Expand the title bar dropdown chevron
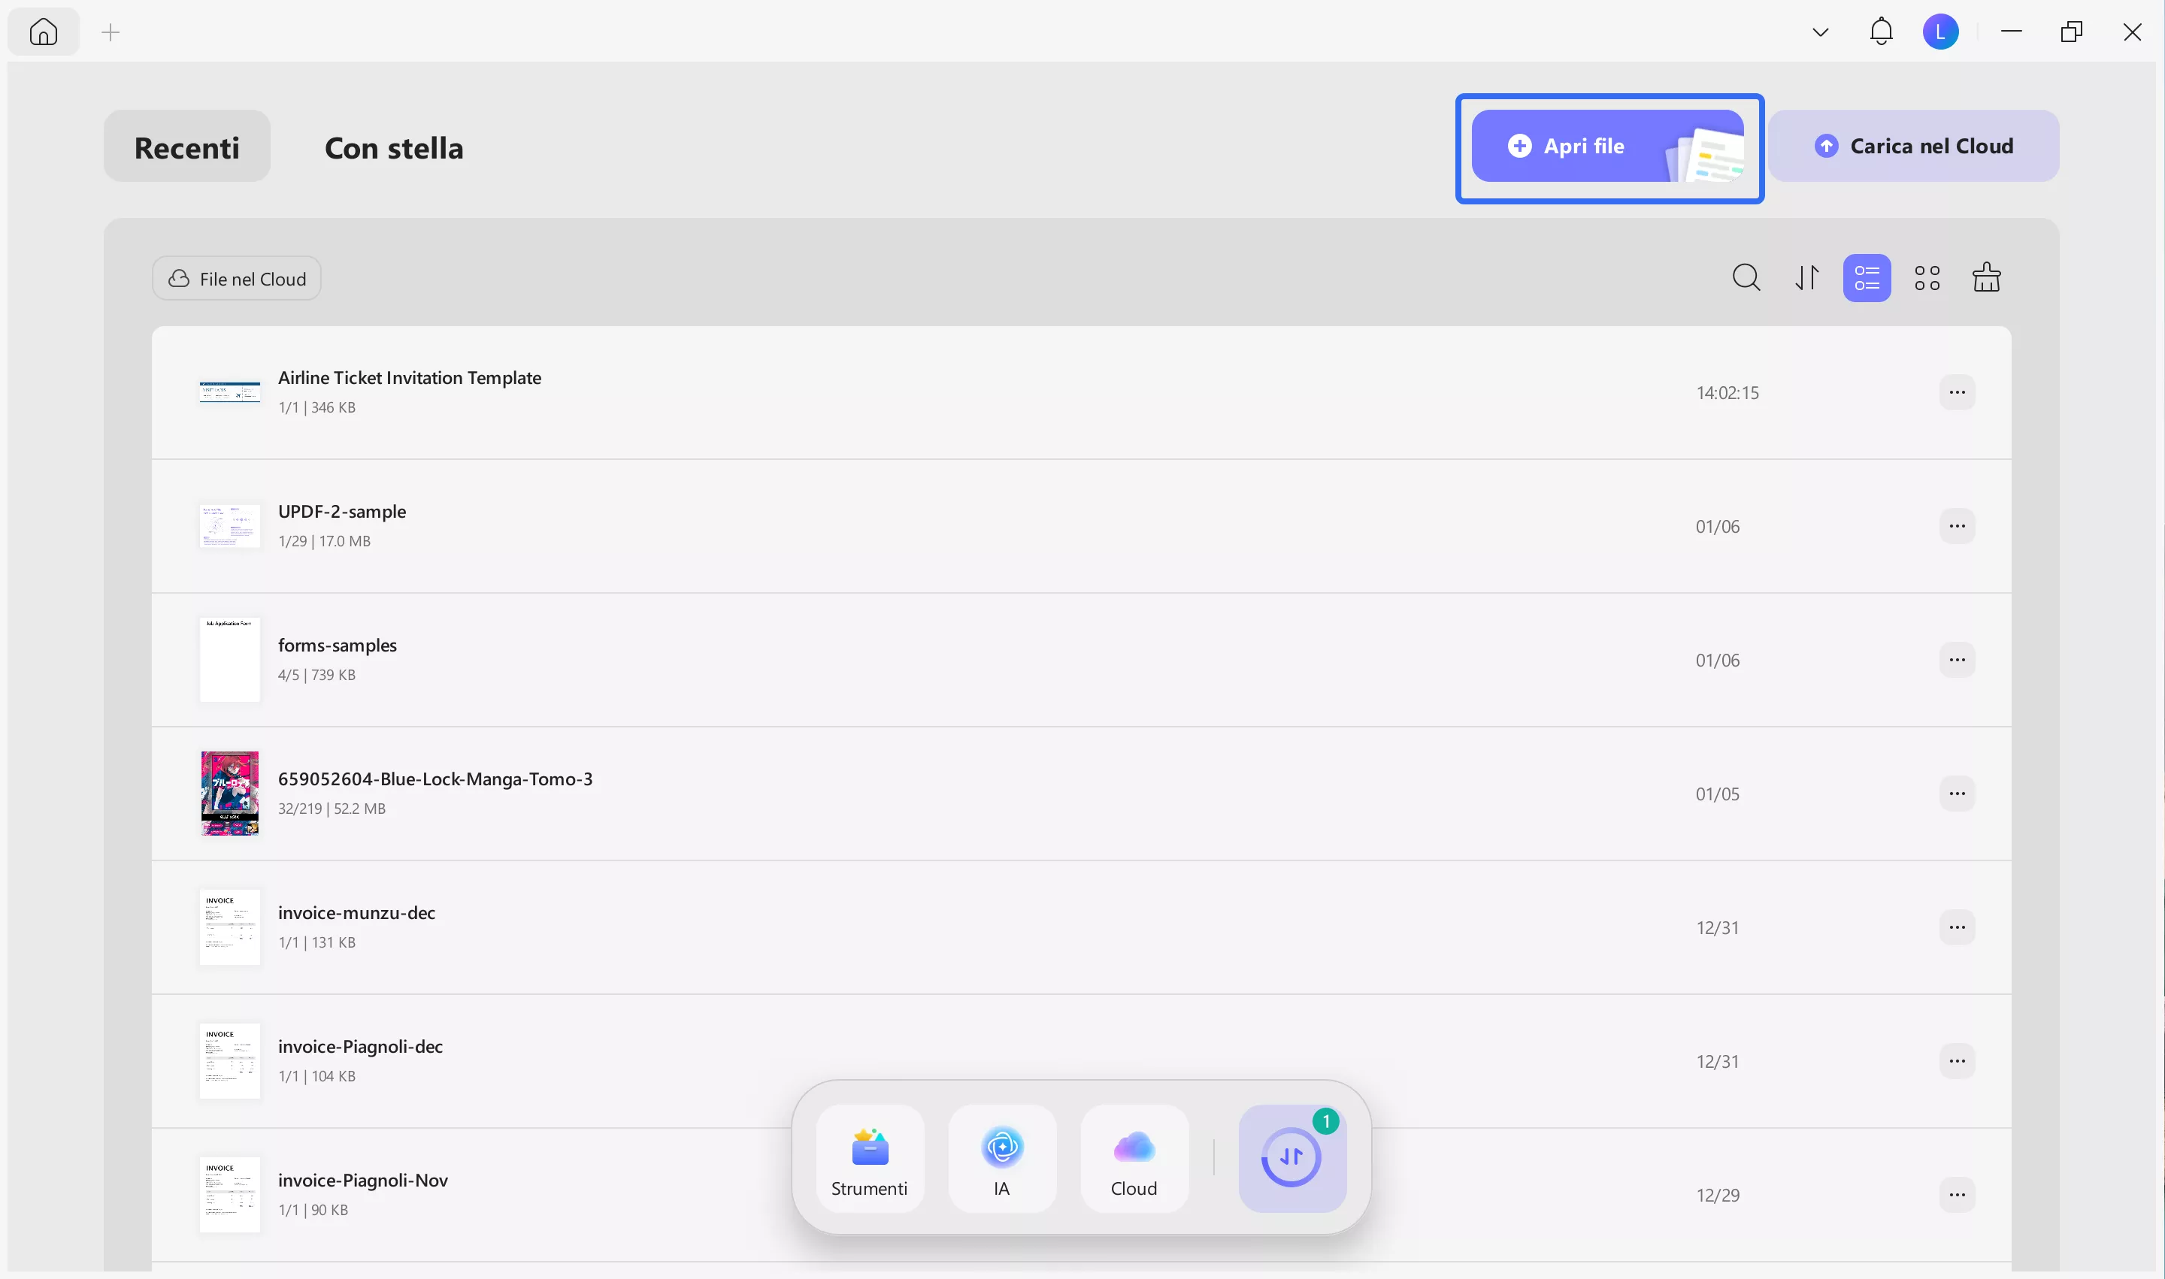2165x1279 pixels. [x=1820, y=33]
